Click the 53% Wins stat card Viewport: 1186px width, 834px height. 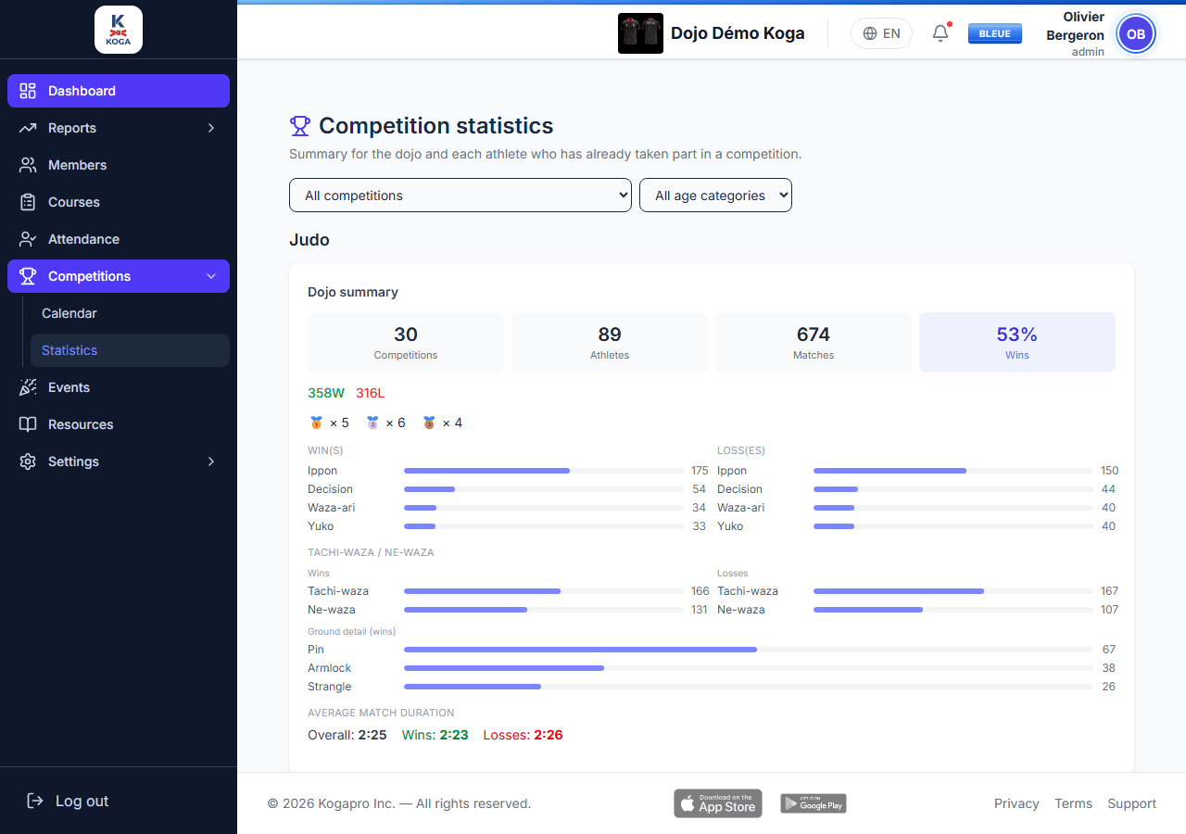click(1017, 342)
